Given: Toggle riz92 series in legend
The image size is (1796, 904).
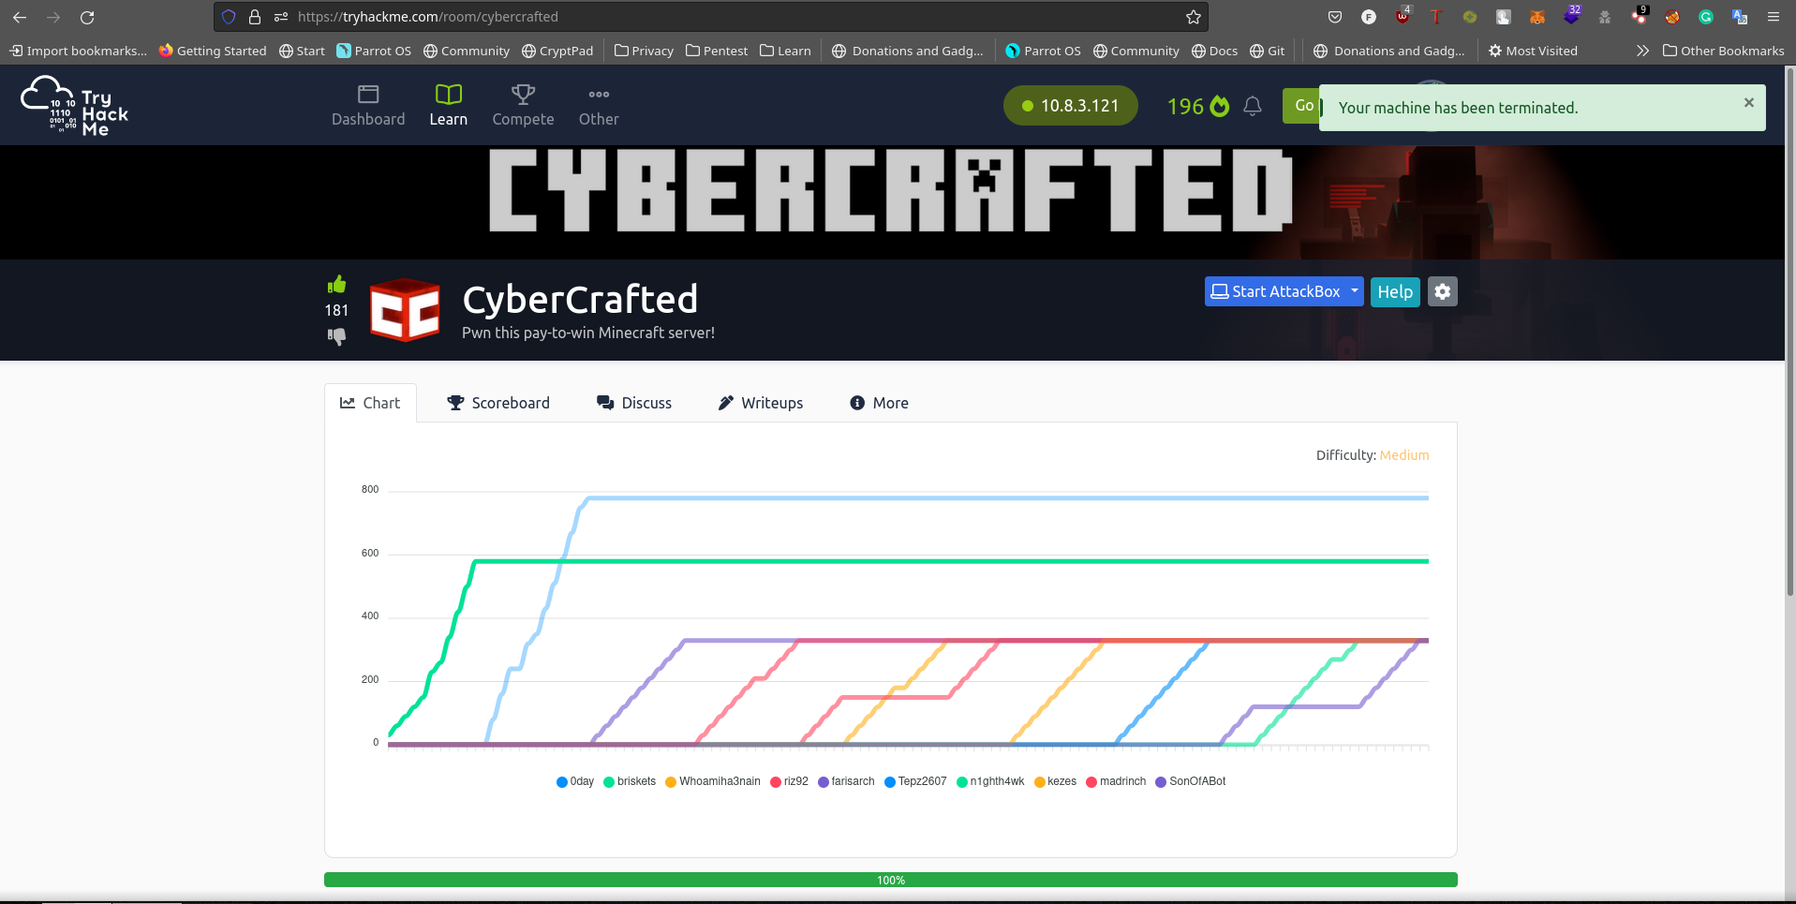Looking at the screenshot, I should coord(789,781).
